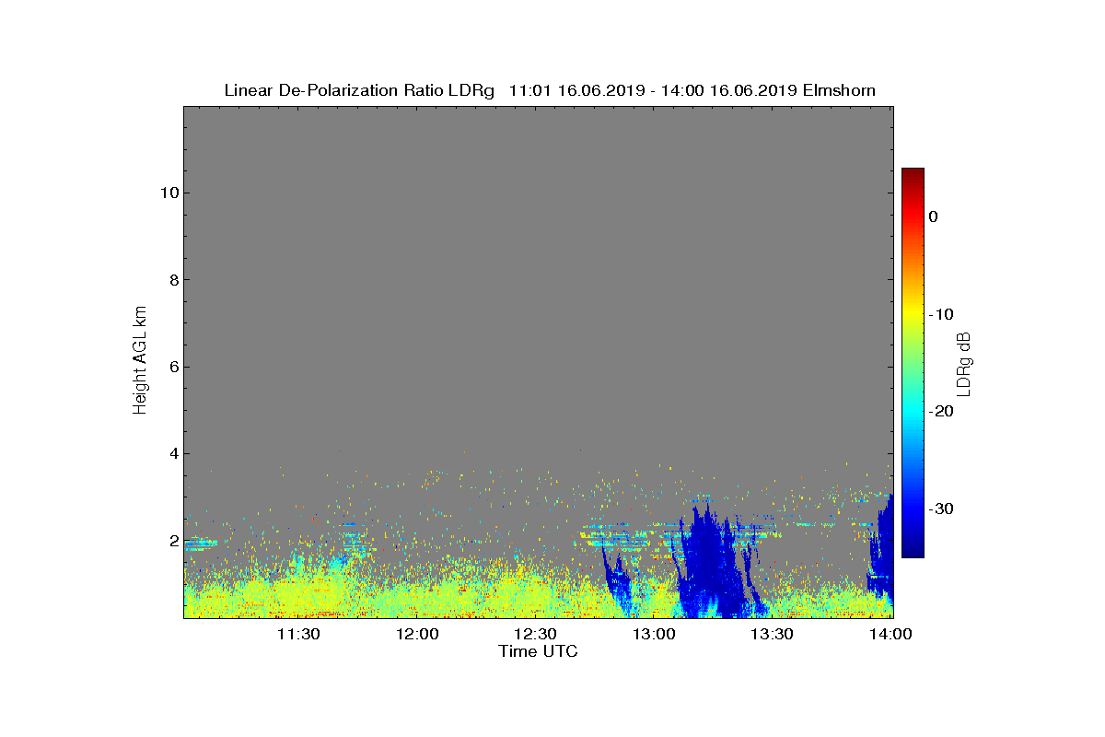Click the colorbar value 0
The width and height of the screenshot is (1105, 737).
pos(933,216)
